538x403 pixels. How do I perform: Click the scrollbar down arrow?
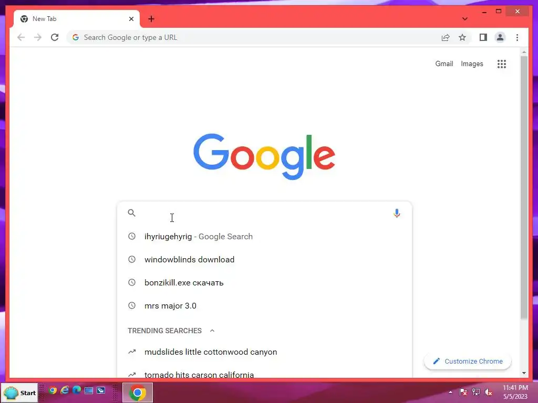(524, 373)
